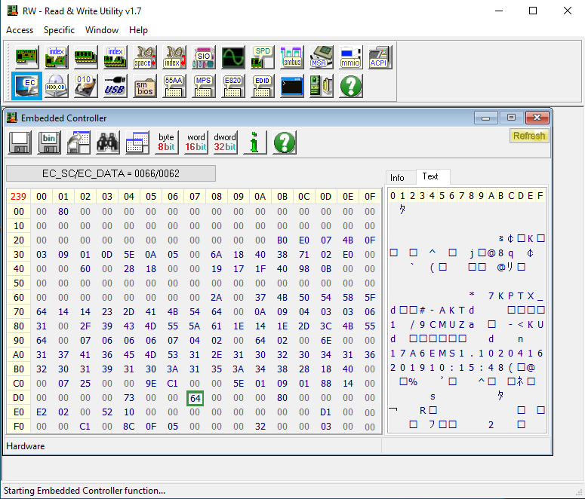
Task: Open Embedded Controller help question icon
Action: (285, 142)
